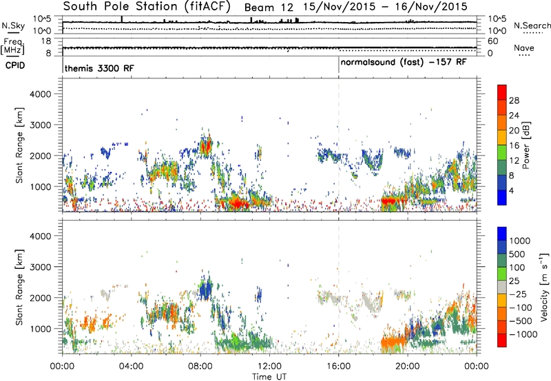Click the "500" tick on Velocity color bar

(x=517, y=254)
